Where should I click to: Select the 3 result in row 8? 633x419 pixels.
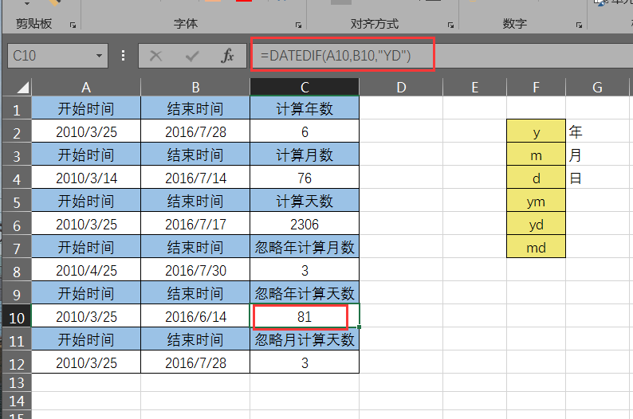click(x=305, y=270)
